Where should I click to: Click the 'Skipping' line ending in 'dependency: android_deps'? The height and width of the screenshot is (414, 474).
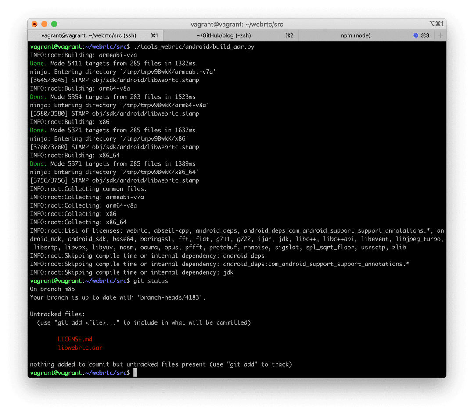pos(147,256)
